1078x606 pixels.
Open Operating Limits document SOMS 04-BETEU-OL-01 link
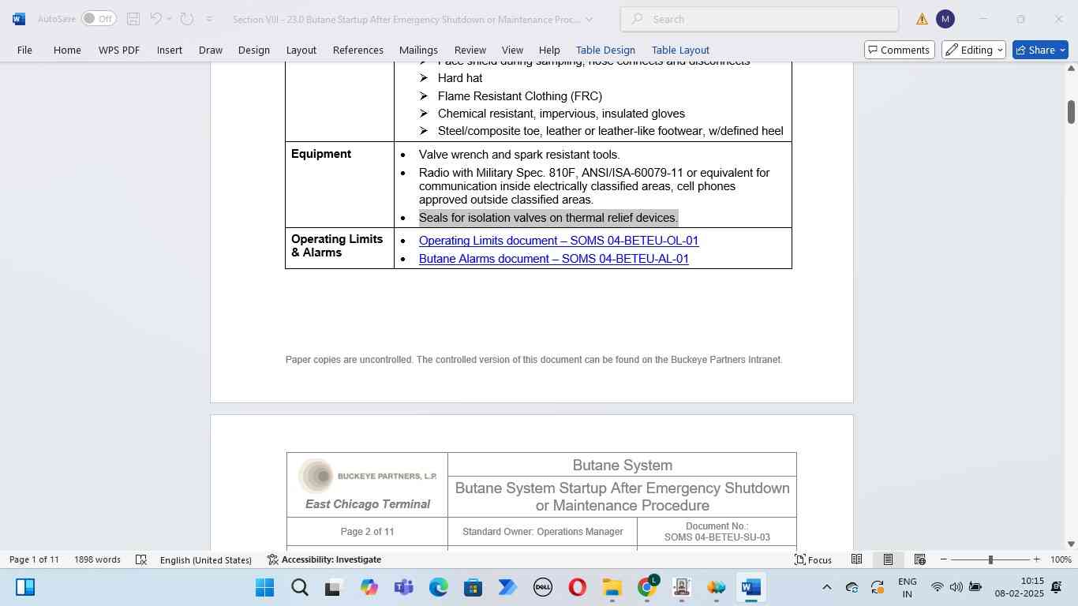[558, 241]
